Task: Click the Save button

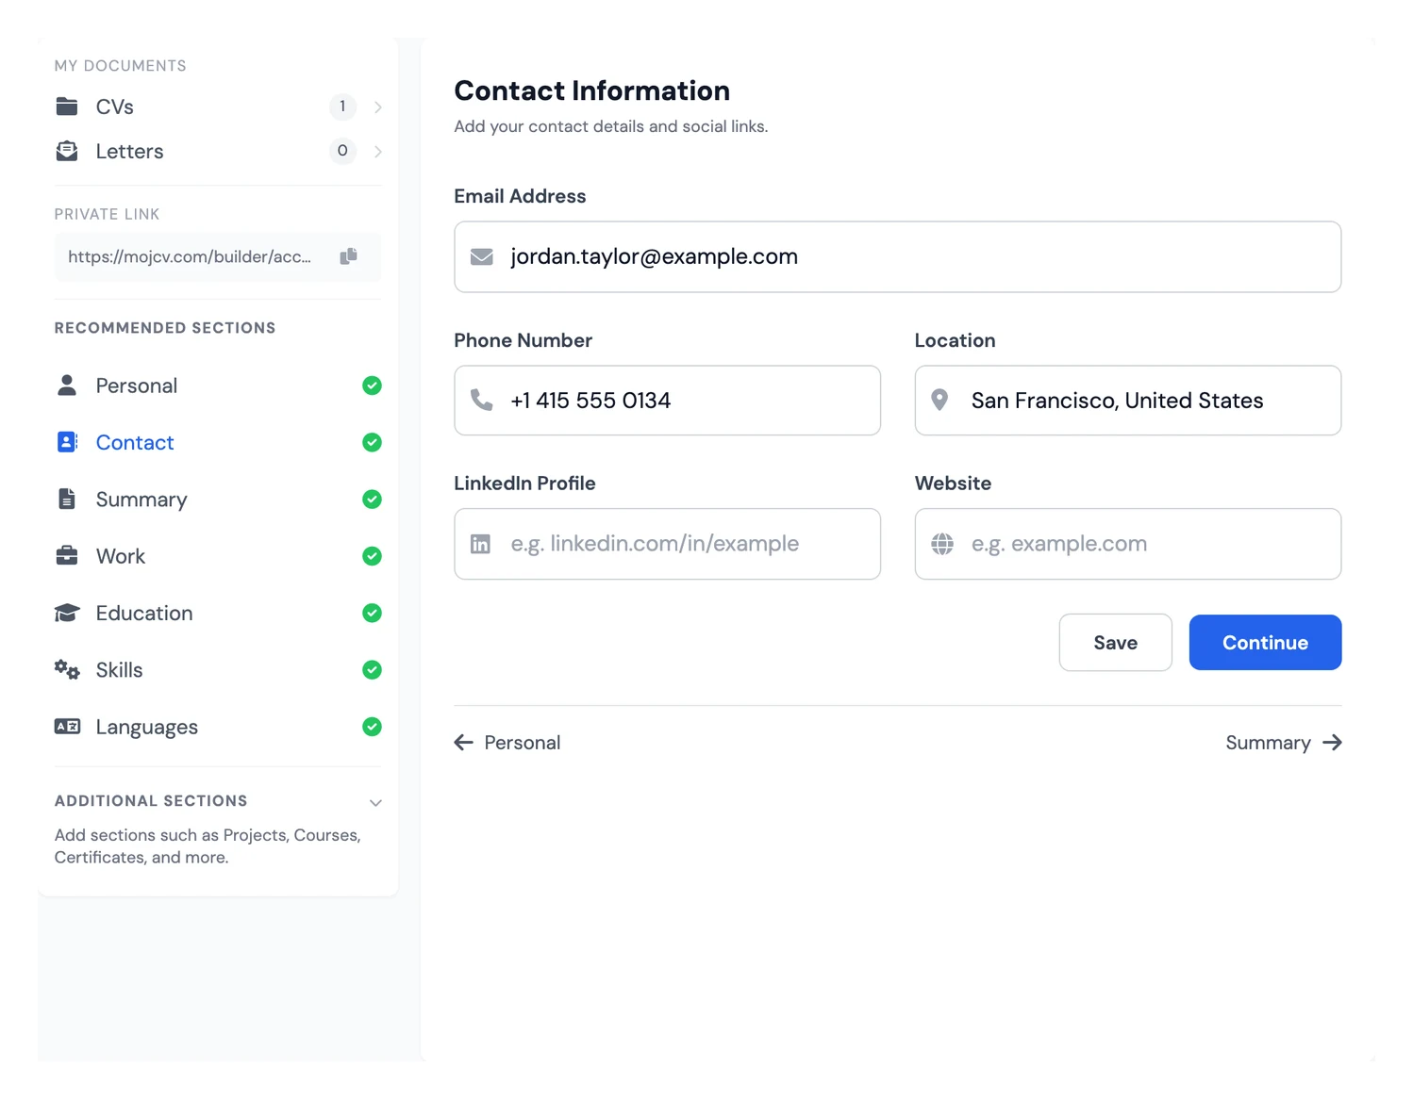Action: point(1115,643)
